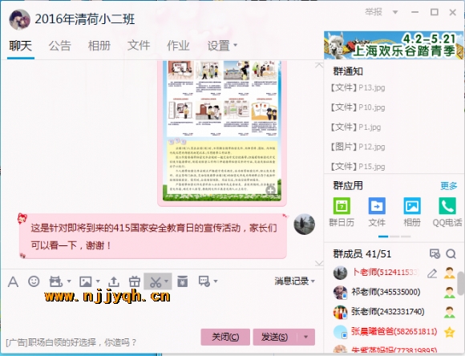The image size is (465, 356).
Task: Open notification 【文件】P10.jpg
Action: click(x=358, y=107)
